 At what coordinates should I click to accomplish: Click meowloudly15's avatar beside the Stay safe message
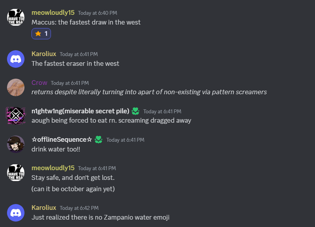pos(16,172)
